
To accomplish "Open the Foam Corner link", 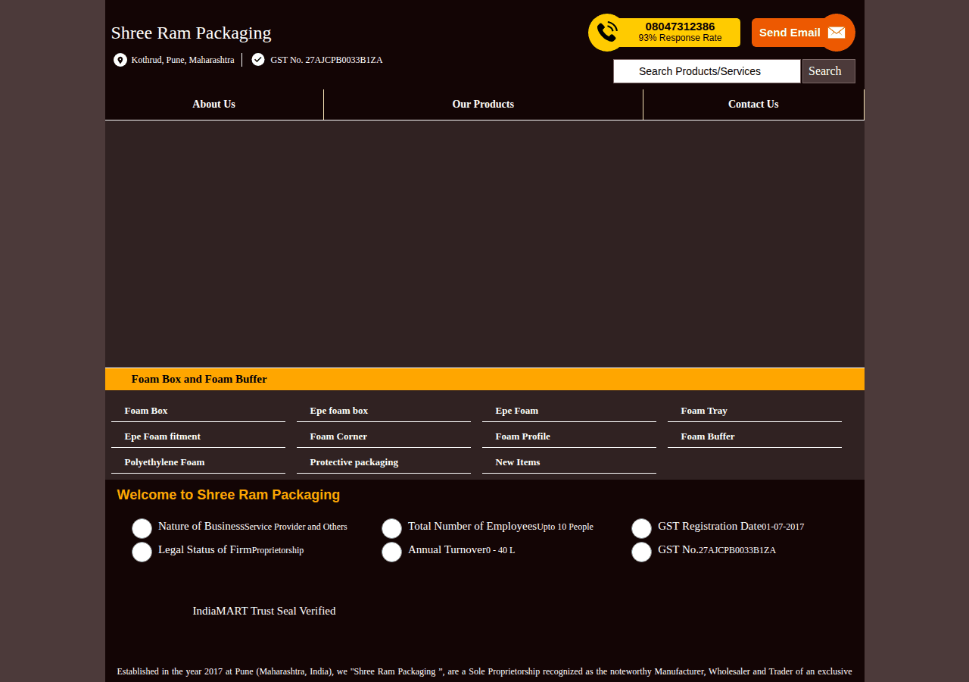I will (338, 436).
